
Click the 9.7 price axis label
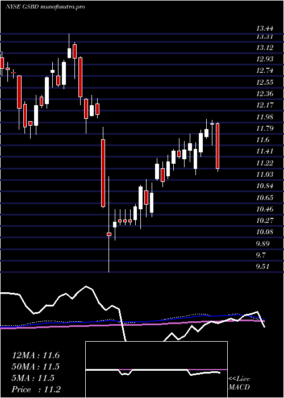tap(261, 255)
